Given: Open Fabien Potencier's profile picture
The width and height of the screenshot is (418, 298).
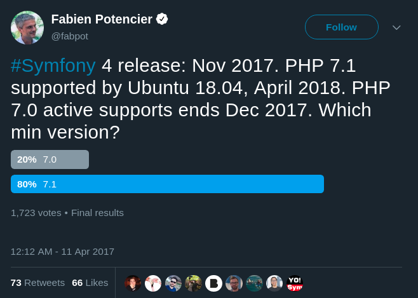Looking at the screenshot, I should click(x=27, y=27).
